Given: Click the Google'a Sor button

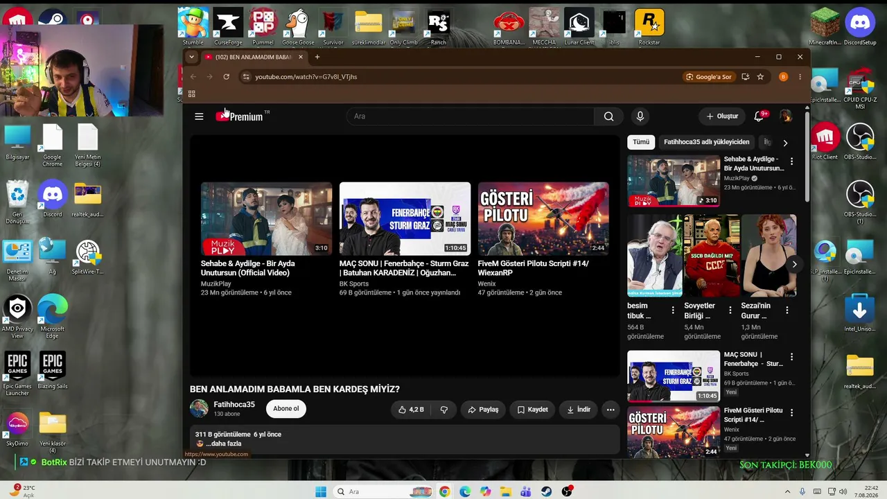Looking at the screenshot, I should [x=708, y=77].
